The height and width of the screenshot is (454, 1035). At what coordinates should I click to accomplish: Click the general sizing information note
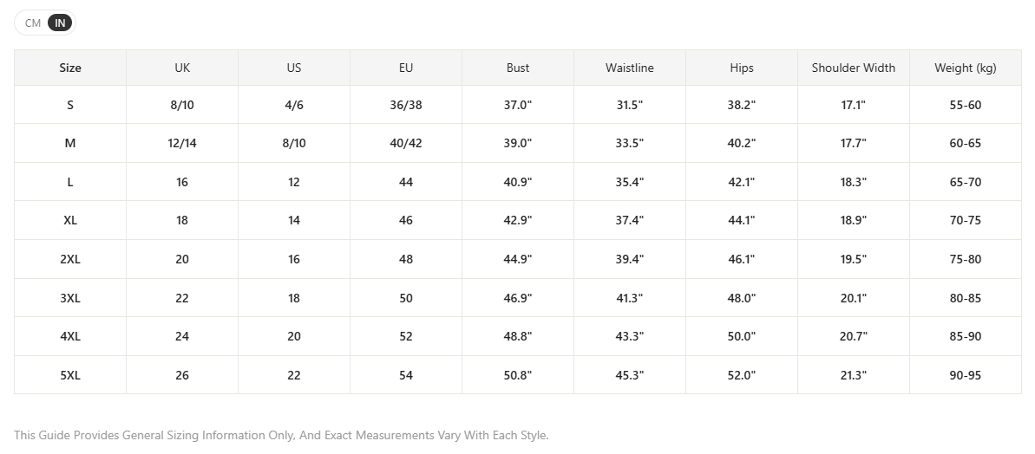pos(281,435)
